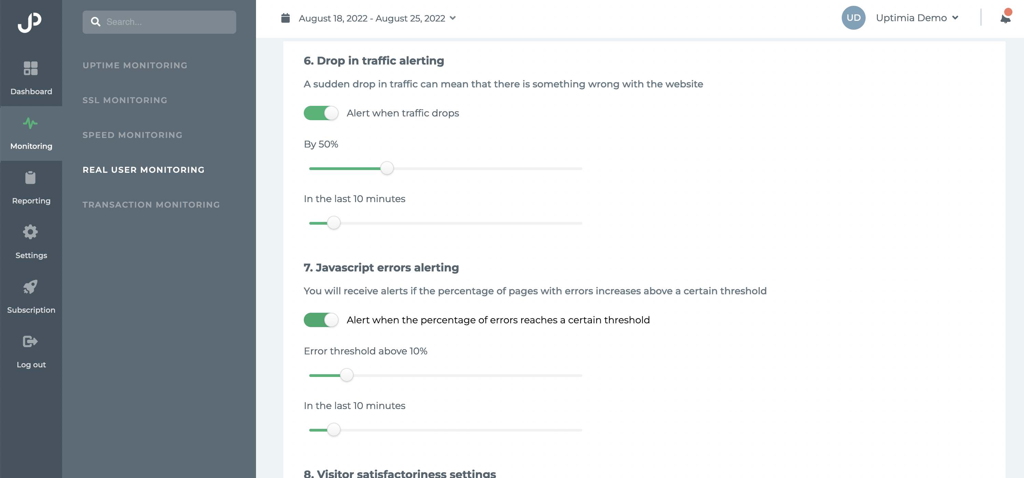Navigate to Transaction Monitoring
Viewport: 1024px width, 478px height.
coord(151,205)
